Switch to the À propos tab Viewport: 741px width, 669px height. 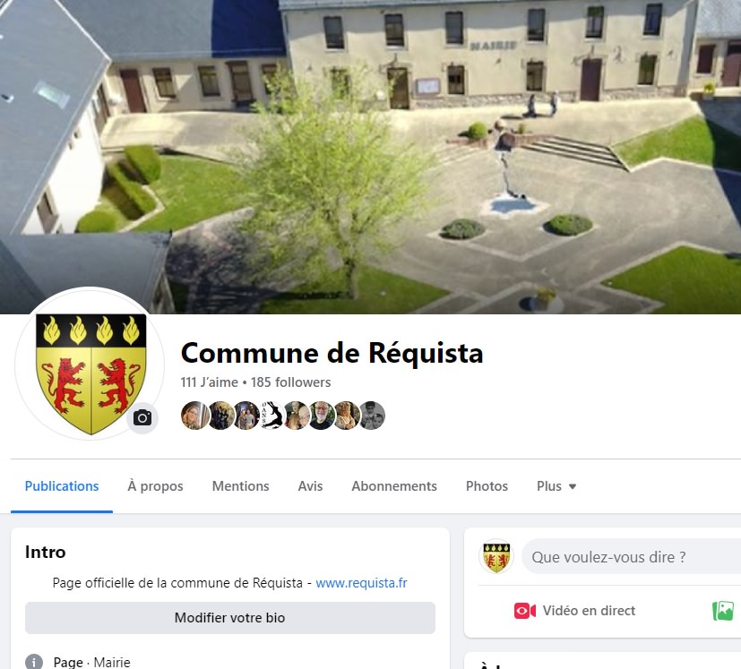click(x=155, y=486)
